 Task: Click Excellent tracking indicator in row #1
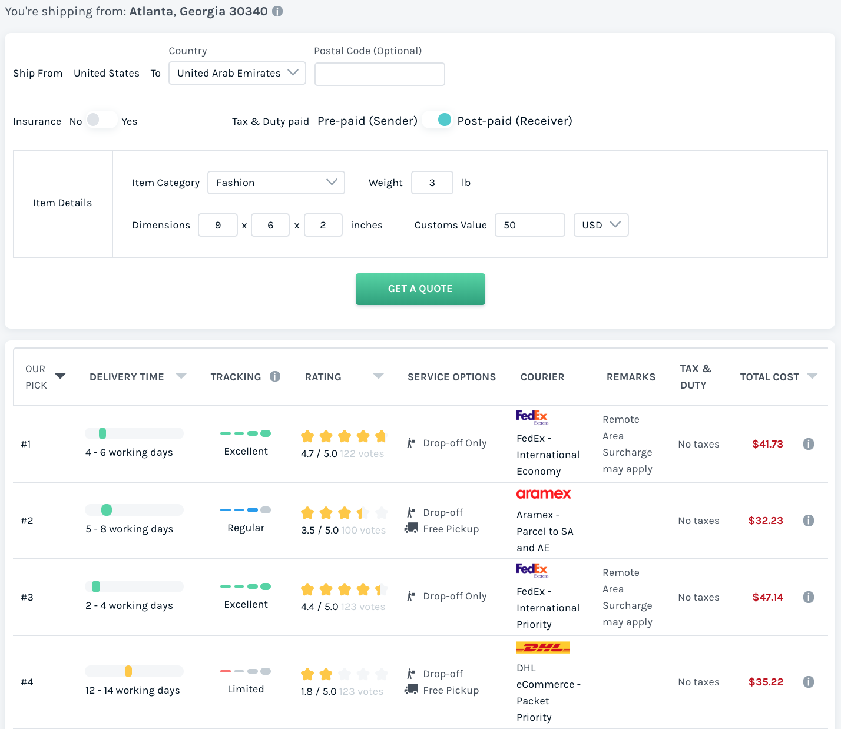click(246, 433)
